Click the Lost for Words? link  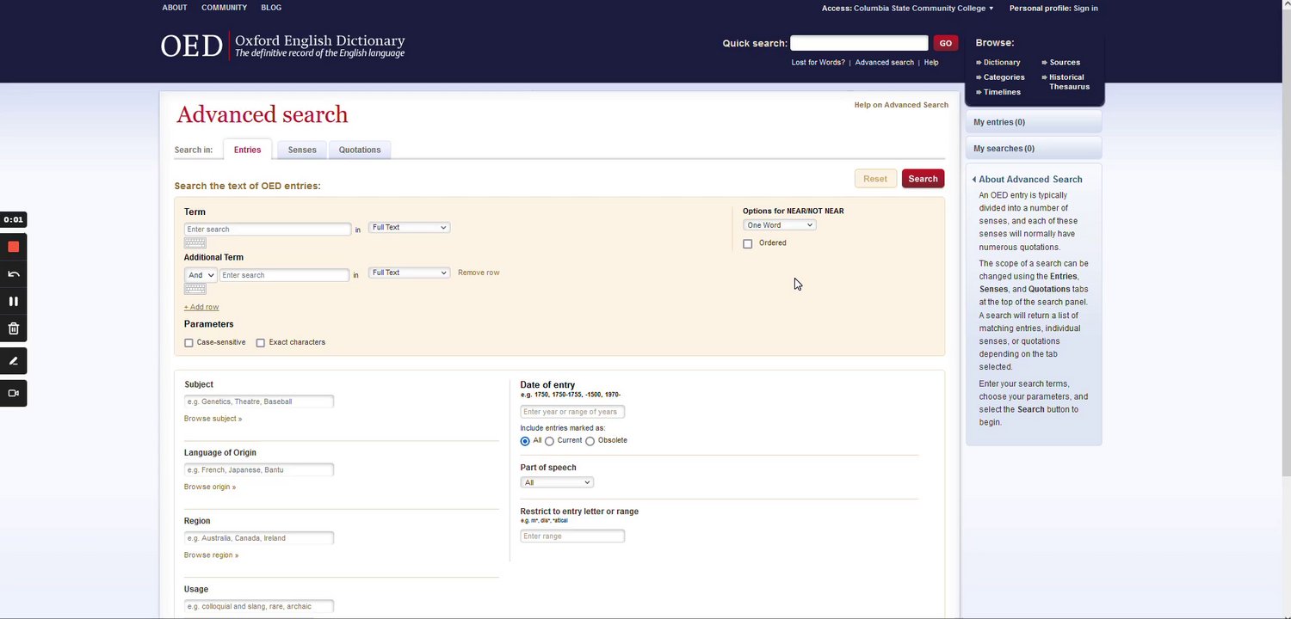(818, 63)
